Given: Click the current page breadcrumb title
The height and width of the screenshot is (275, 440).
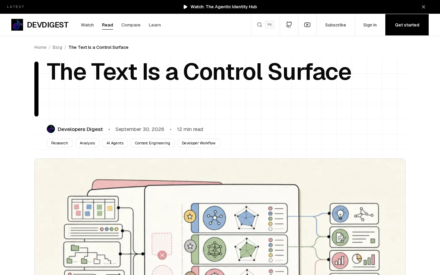Looking at the screenshot, I should coord(98,47).
